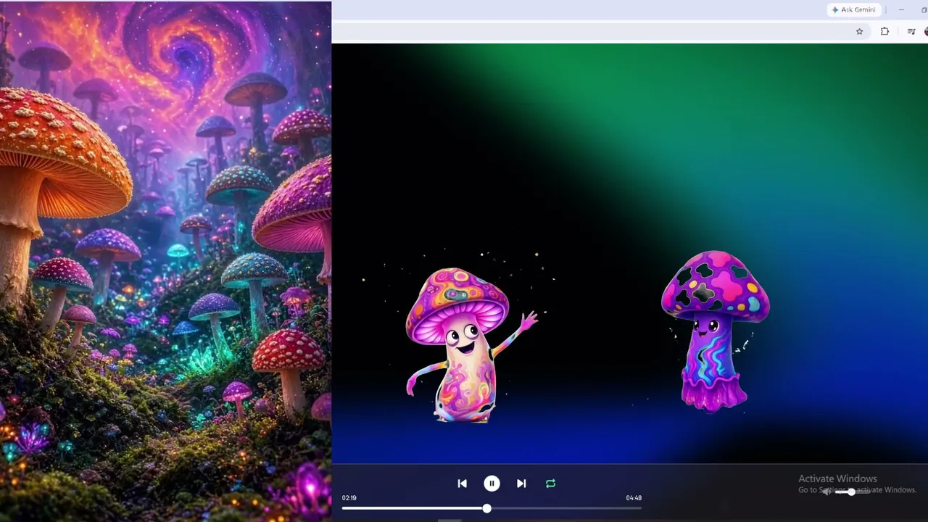Skip to the previous track

pos(462,484)
